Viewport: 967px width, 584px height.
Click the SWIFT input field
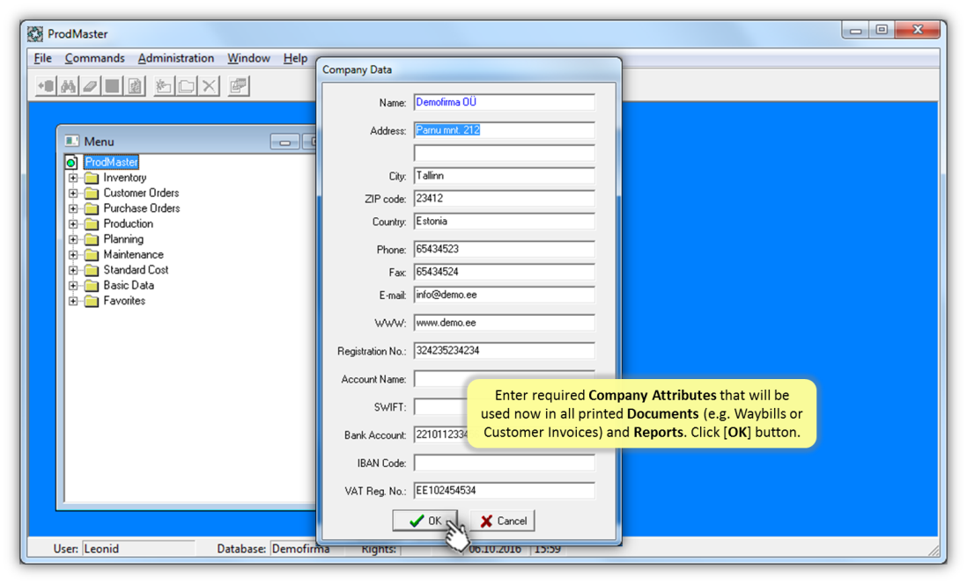tap(440, 406)
